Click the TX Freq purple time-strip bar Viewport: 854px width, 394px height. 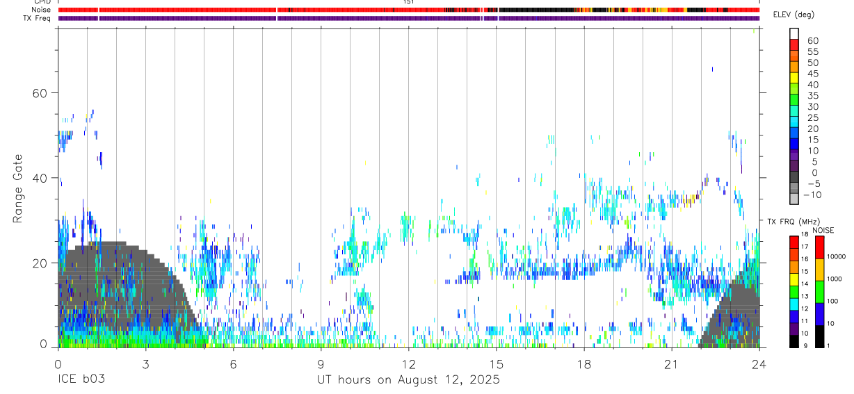[409, 18]
